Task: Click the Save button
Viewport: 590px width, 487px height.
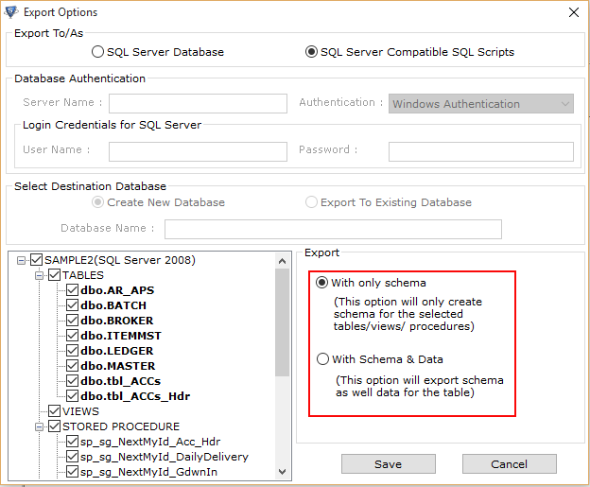Action: pyautogui.click(x=389, y=464)
